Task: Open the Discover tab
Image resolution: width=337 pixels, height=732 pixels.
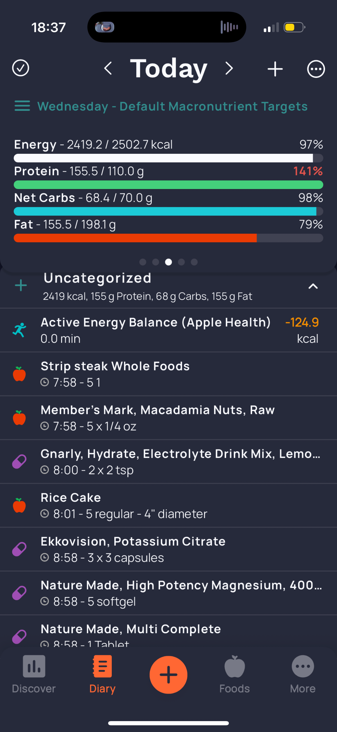Action: (x=34, y=674)
